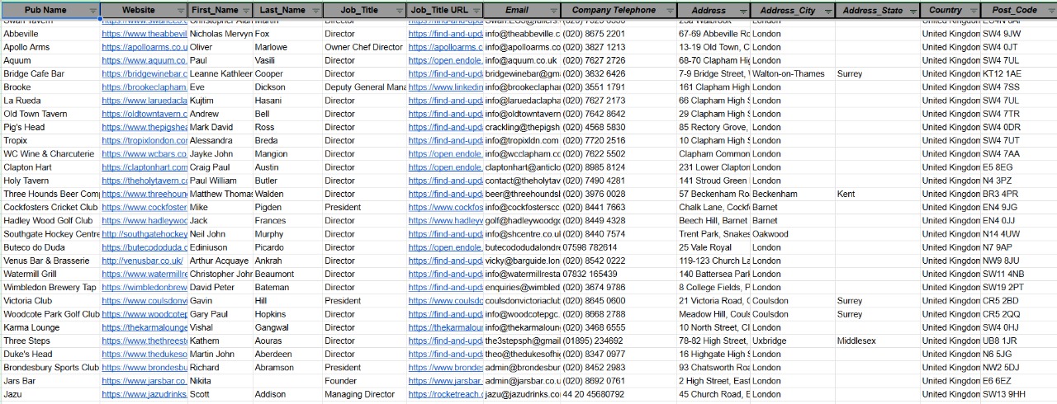Open the Jazu website link
Image resolution: width=1057 pixels, height=404 pixels.
[x=145, y=394]
